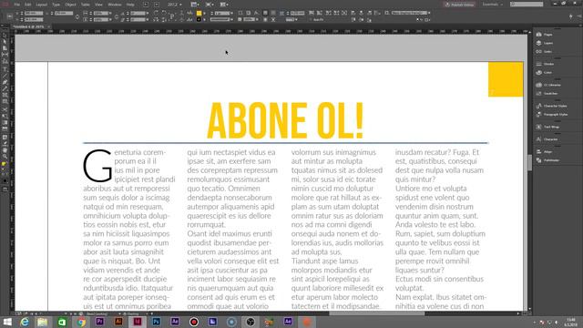Open the Layers panel

[545, 43]
